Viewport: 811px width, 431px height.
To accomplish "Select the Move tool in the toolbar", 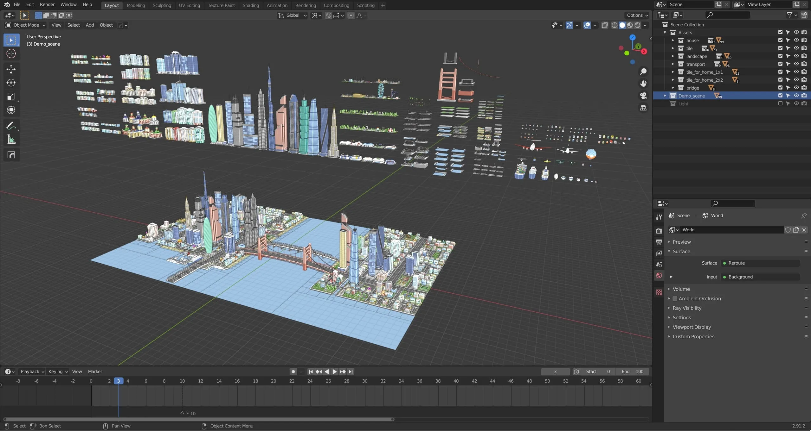I will [11, 69].
